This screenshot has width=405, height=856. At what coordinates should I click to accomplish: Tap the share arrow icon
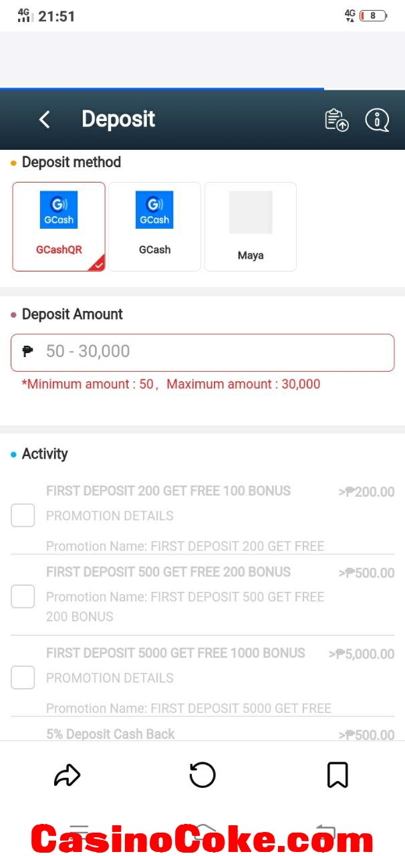tap(67, 775)
